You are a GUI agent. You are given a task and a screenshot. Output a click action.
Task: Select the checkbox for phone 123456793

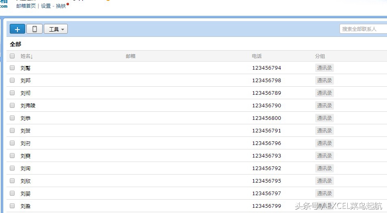[12, 155]
